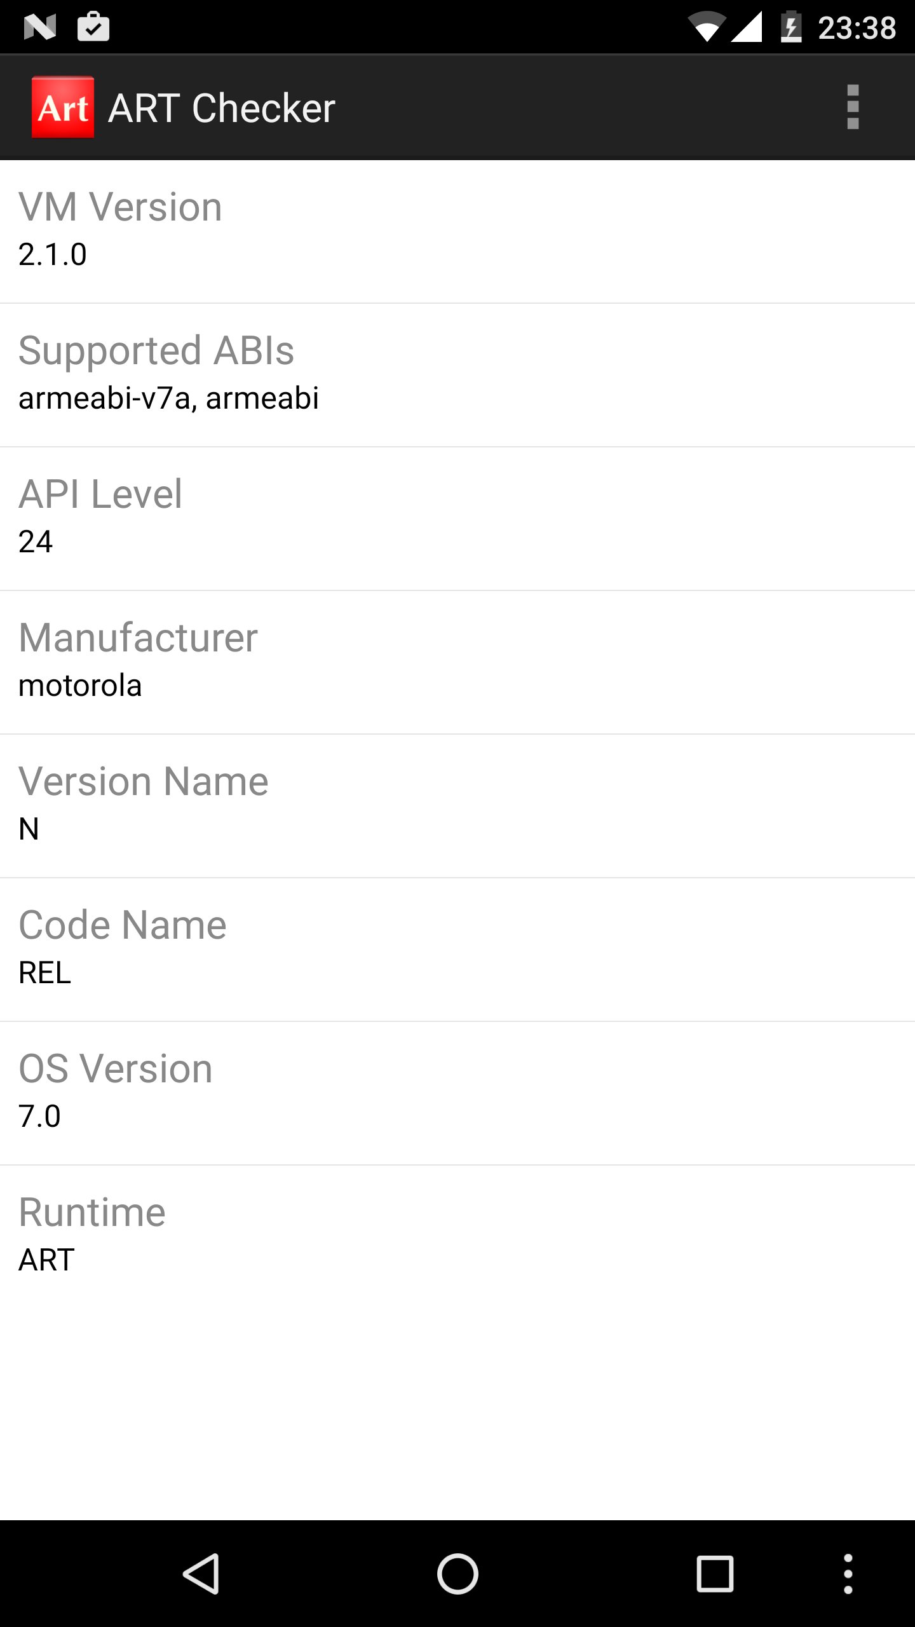Select the VM Version entry

click(x=457, y=231)
